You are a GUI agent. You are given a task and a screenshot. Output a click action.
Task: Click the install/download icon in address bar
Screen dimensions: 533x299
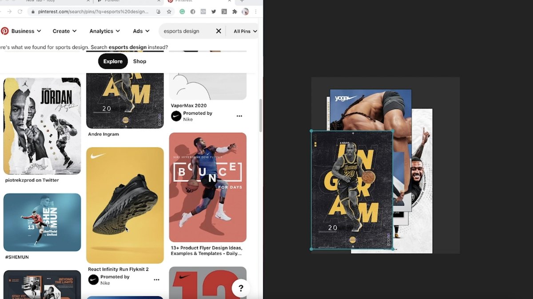click(159, 12)
